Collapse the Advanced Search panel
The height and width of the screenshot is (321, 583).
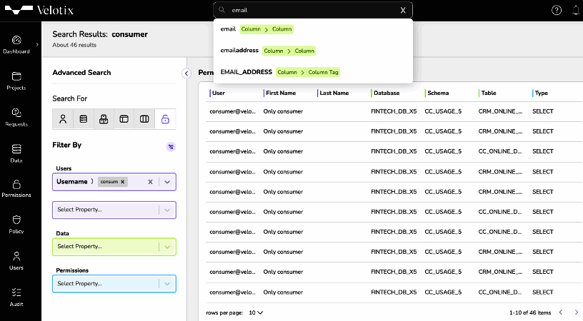tap(186, 73)
